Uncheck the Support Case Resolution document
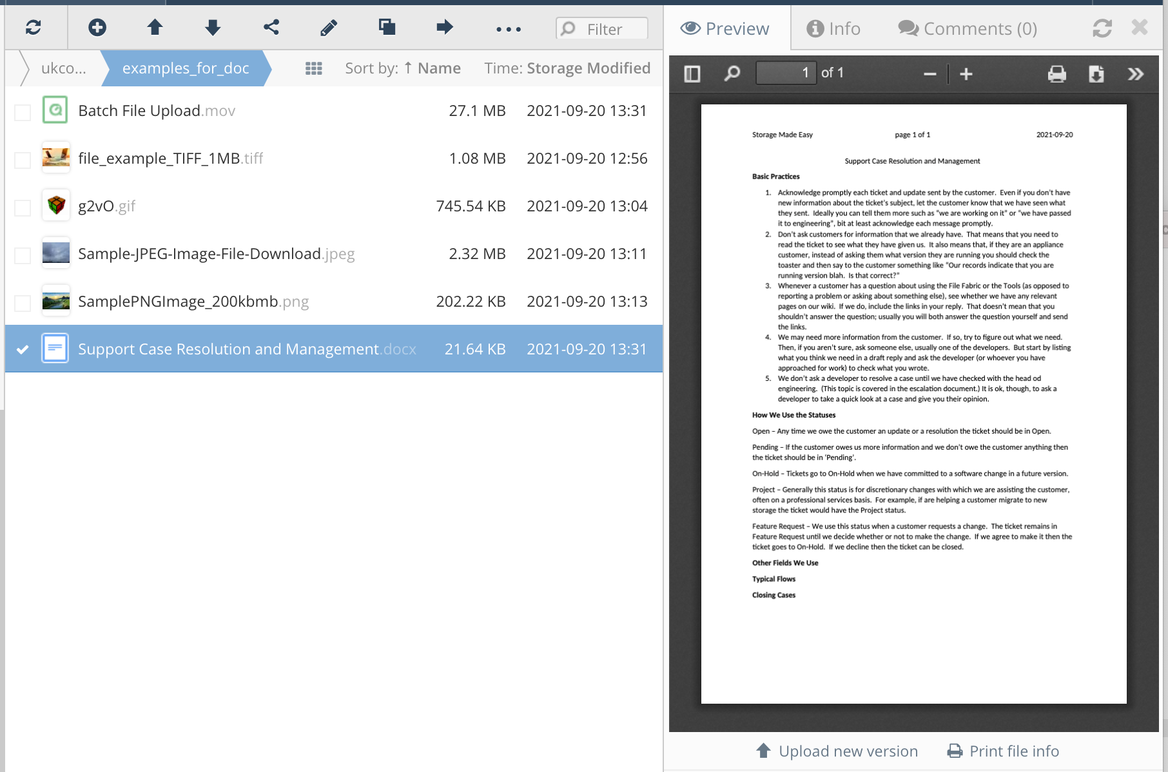This screenshot has width=1168, height=772. (22, 349)
